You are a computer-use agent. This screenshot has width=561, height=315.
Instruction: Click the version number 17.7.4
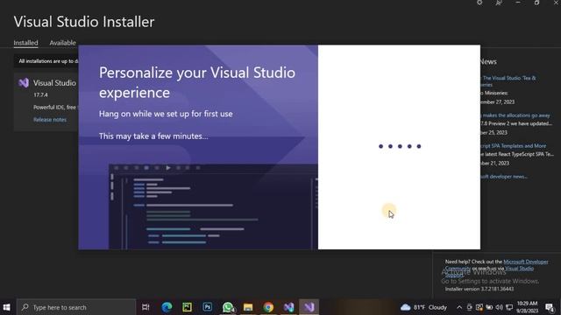click(41, 95)
